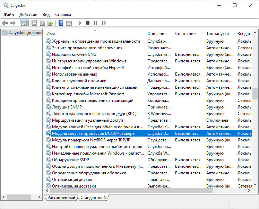This screenshot has height=209, width=259.
Task: Pause the selected service with Pause icon
Action: click(x=96, y=23)
